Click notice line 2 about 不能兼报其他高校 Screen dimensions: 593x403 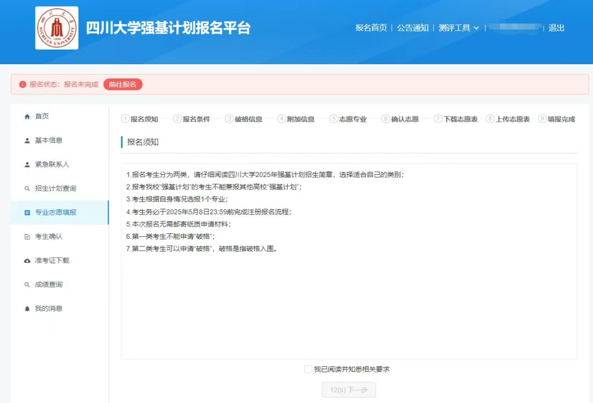pos(214,187)
